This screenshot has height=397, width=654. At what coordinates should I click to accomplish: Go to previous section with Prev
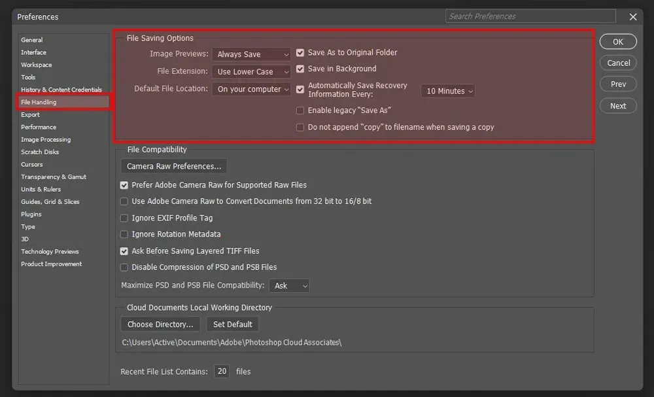[618, 84]
